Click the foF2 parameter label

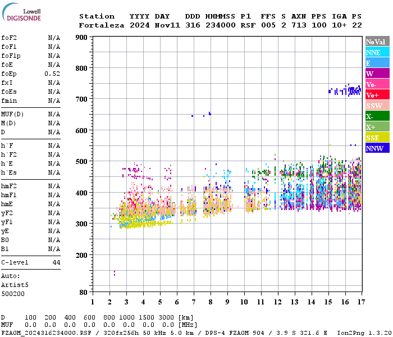point(9,38)
